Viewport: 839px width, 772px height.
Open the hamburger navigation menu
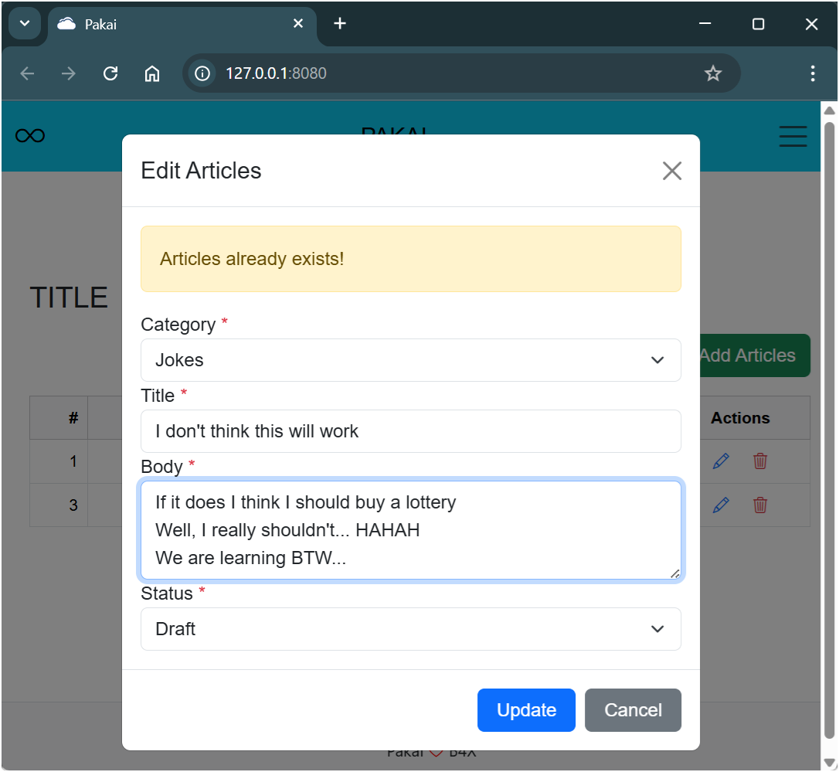coord(793,136)
